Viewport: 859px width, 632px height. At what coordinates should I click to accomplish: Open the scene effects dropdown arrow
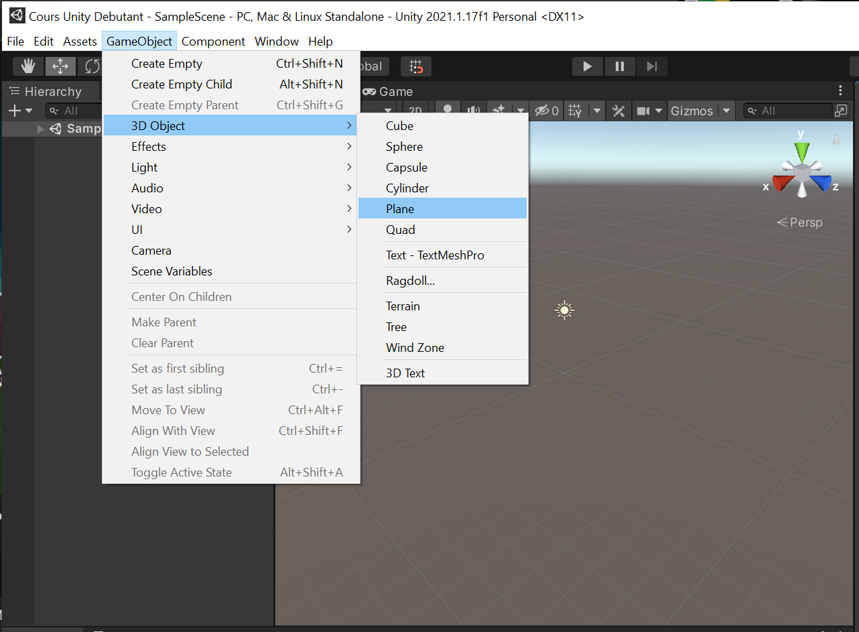click(520, 111)
